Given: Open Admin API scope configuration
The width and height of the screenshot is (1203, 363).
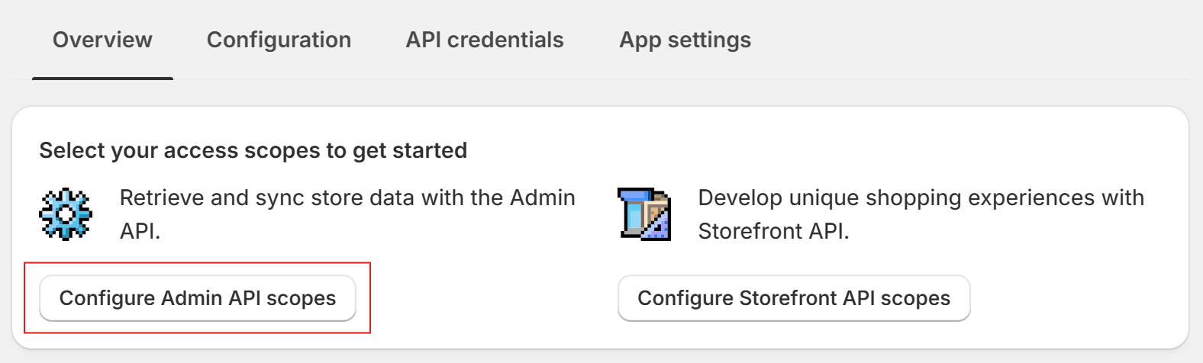Looking at the screenshot, I should tap(198, 298).
